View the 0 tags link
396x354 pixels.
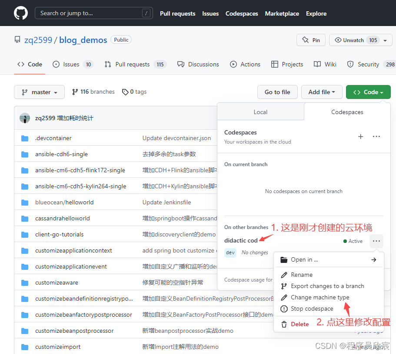(x=134, y=92)
